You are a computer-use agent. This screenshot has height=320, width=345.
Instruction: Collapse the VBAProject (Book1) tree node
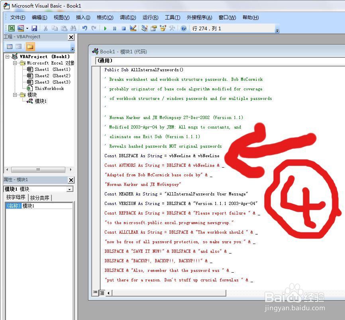(x=8, y=57)
